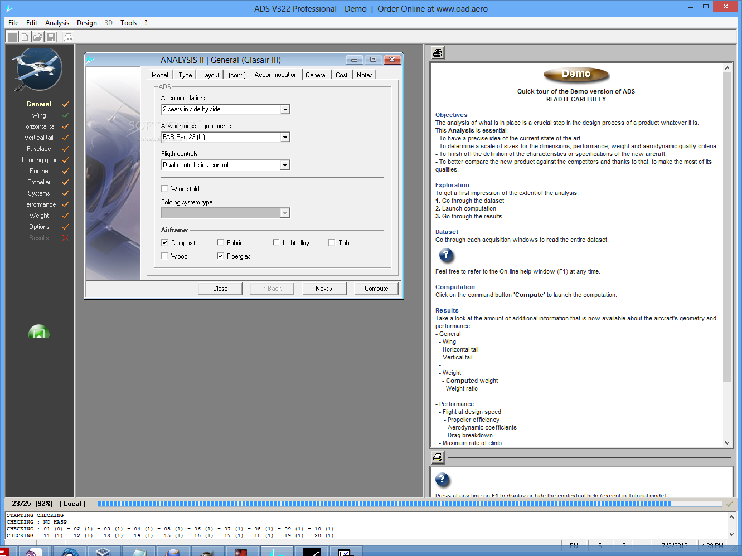Tick the Wood airframe checkbox
The width and height of the screenshot is (742, 556).
(164, 256)
